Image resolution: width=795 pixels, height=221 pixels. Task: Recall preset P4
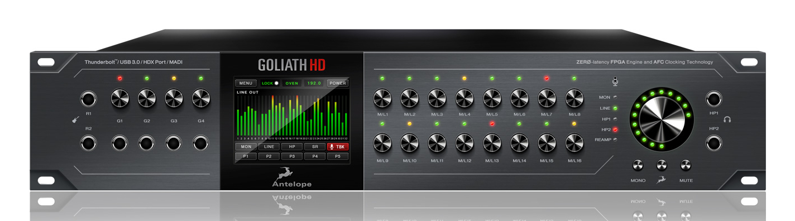[x=315, y=156]
